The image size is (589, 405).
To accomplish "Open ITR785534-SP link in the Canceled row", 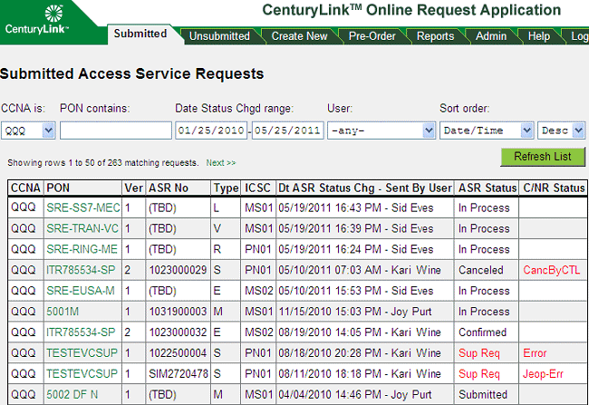I will pos(81,270).
